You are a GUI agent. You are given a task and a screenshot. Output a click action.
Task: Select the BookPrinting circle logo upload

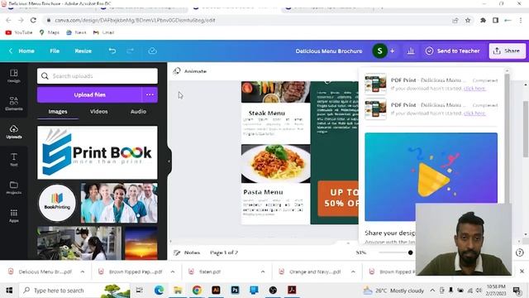tap(57, 203)
